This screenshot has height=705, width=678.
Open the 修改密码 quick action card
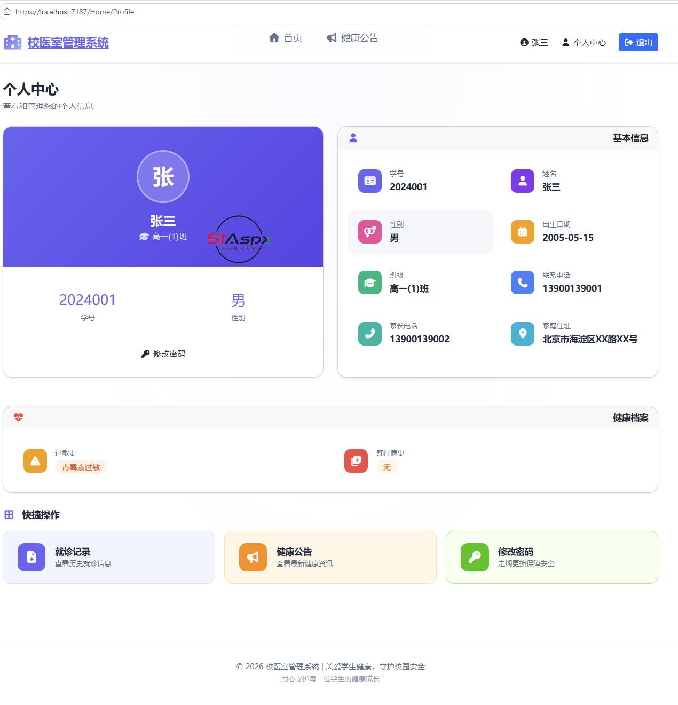click(x=552, y=557)
